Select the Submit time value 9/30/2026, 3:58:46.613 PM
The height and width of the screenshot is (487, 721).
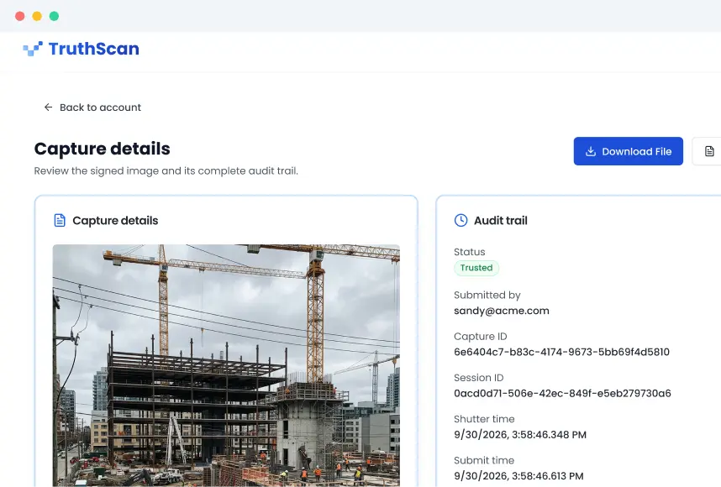point(518,476)
